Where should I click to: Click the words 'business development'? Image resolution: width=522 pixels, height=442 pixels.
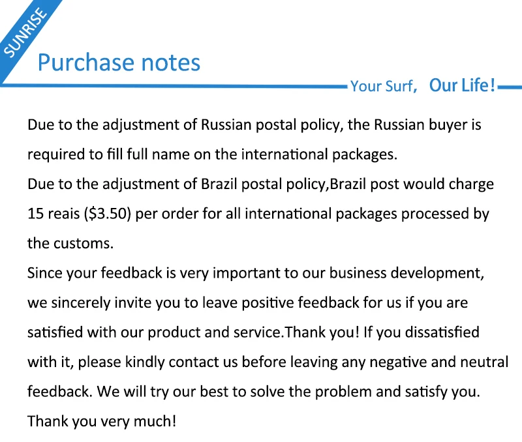click(x=407, y=273)
